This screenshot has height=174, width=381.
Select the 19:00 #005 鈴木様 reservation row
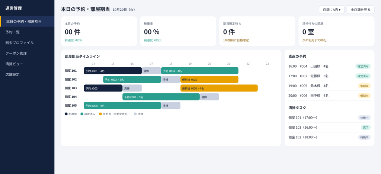click(x=330, y=86)
